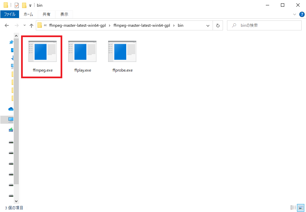Open the recent locations dropdown
Image resolution: width=306 pixels, height=212 pixels.
click(24, 25)
